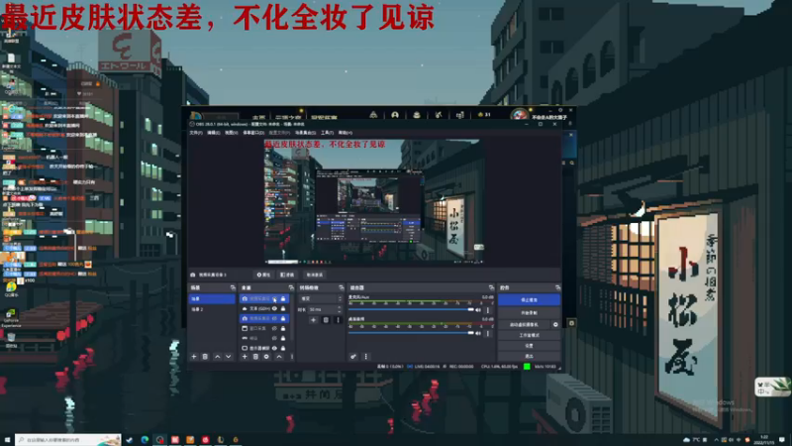Move selected source up in 来源 panel
This screenshot has width=792, height=446.
[x=279, y=357]
